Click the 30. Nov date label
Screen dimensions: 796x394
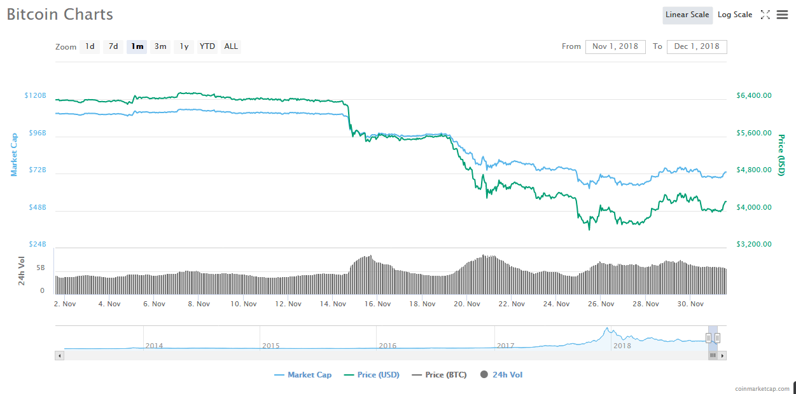(x=690, y=304)
